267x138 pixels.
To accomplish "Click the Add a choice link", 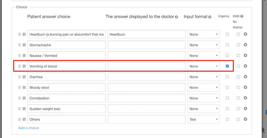I will click(28, 128).
